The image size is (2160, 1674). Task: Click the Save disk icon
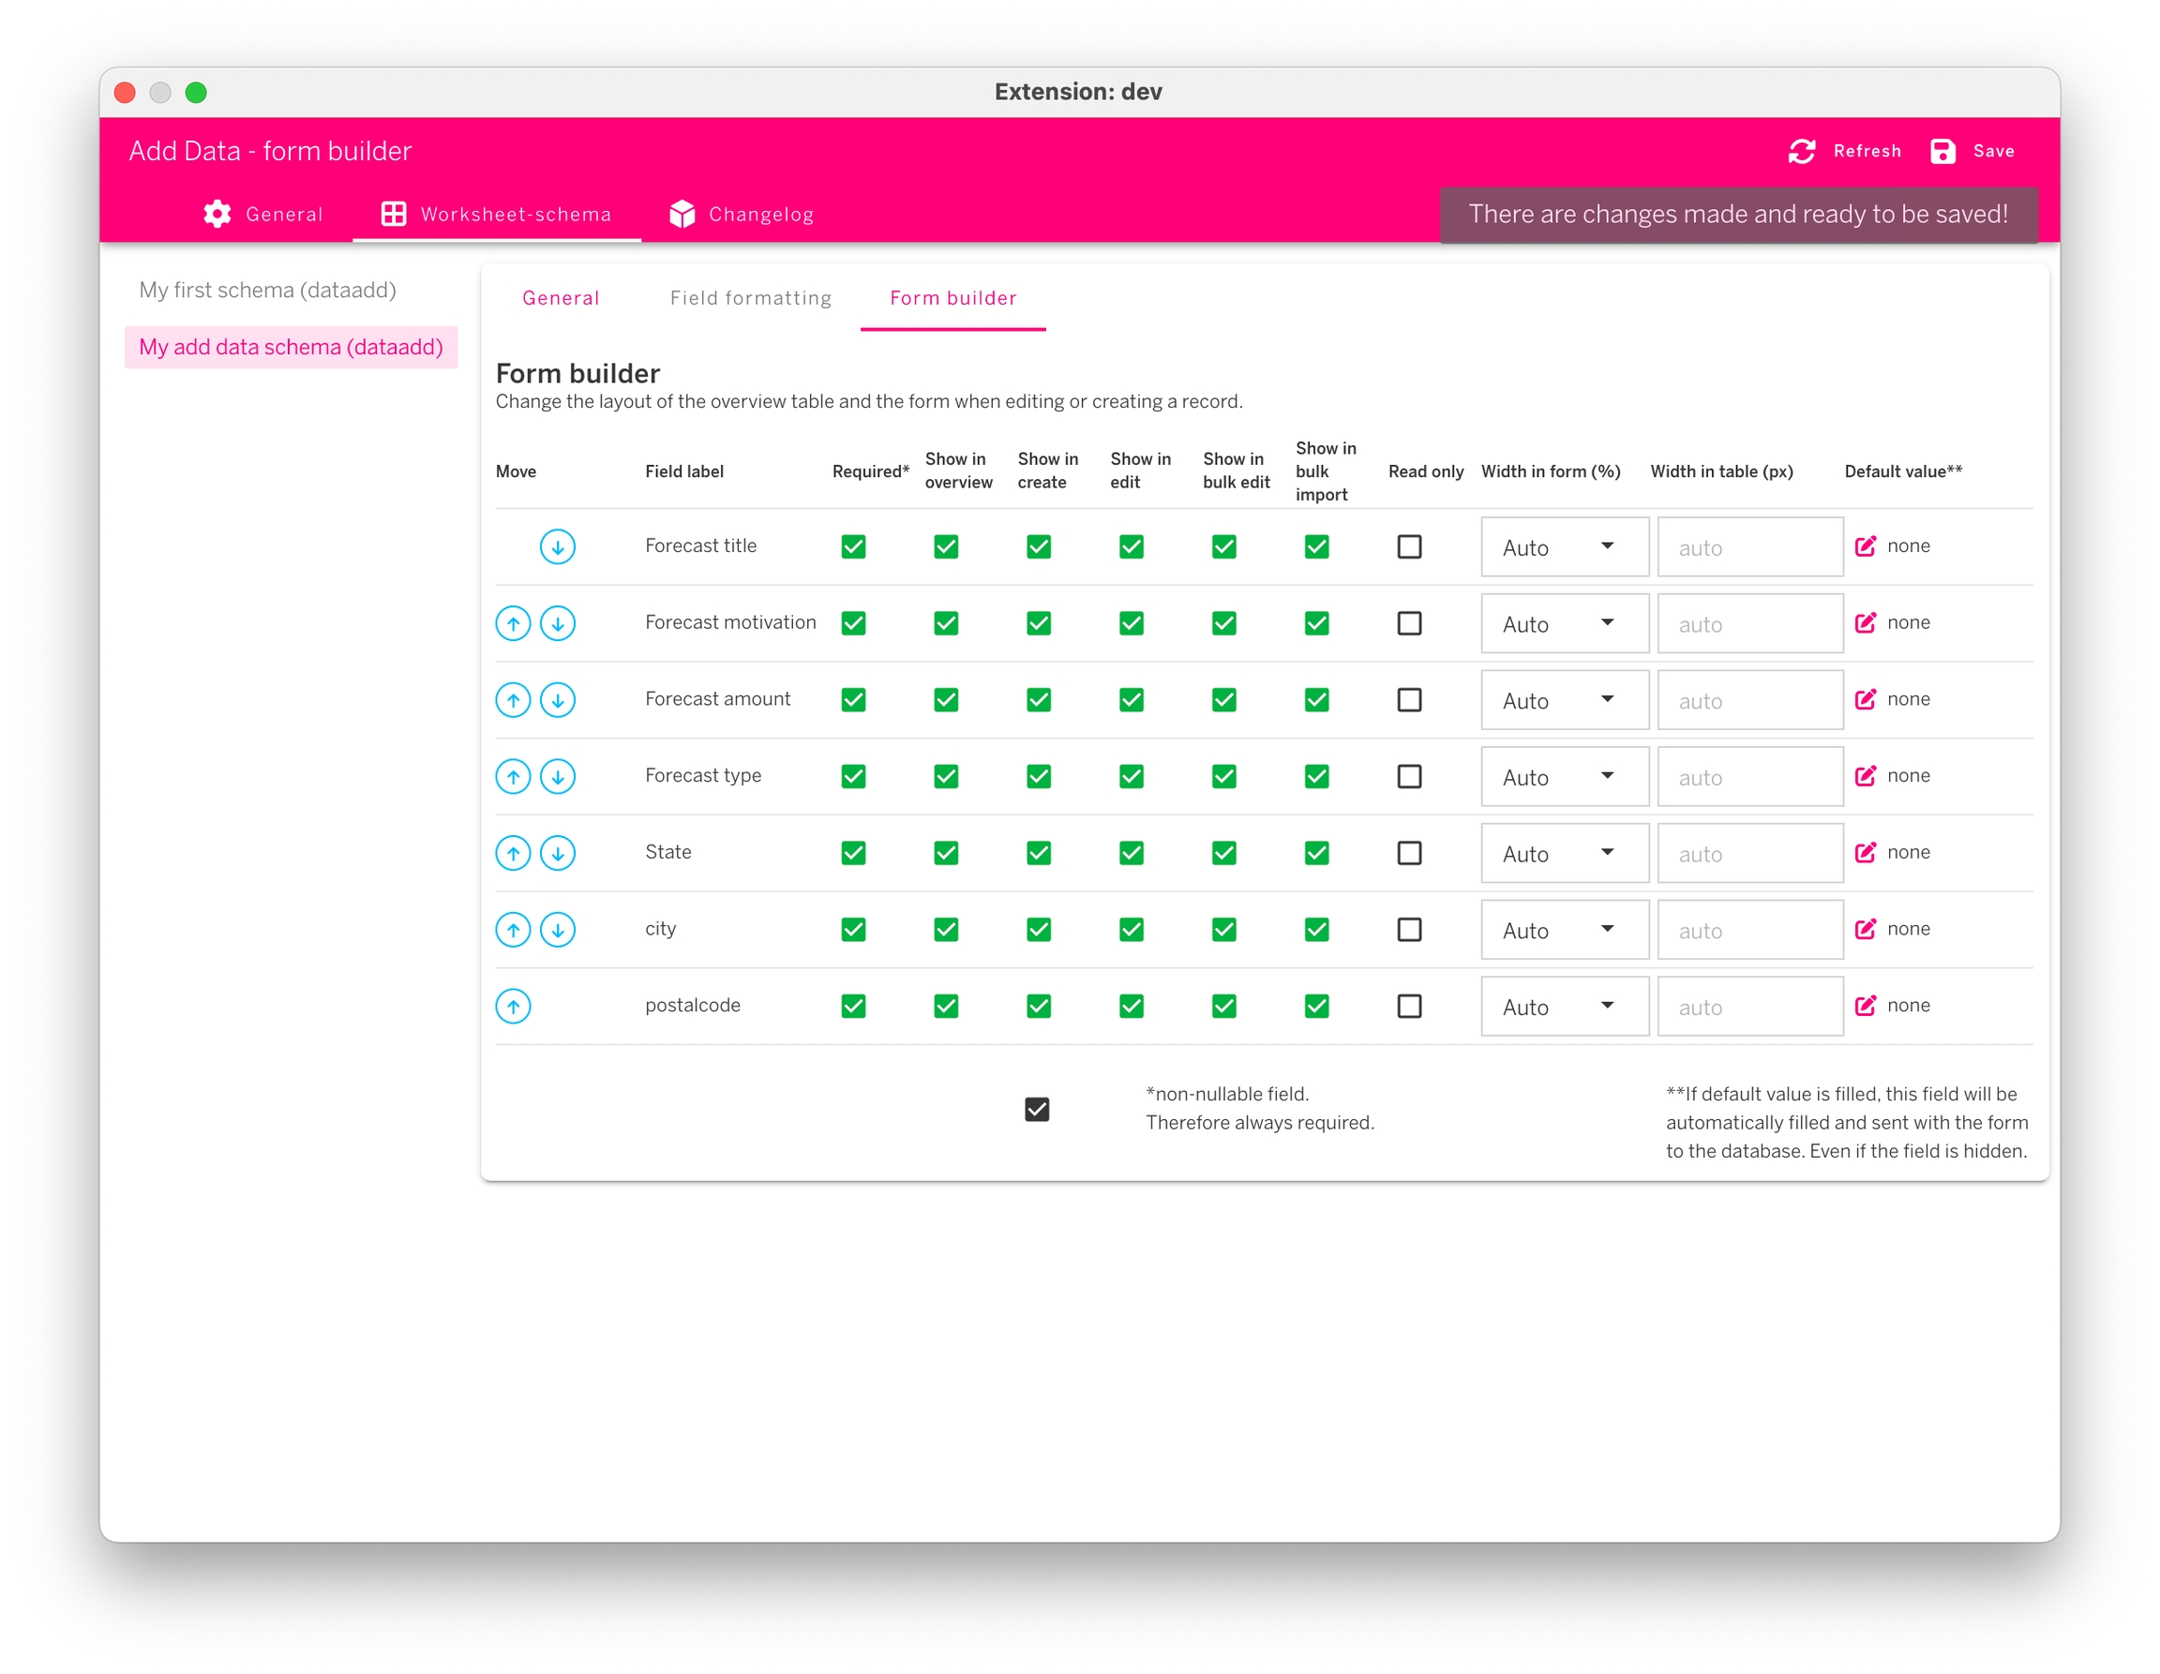click(1942, 151)
